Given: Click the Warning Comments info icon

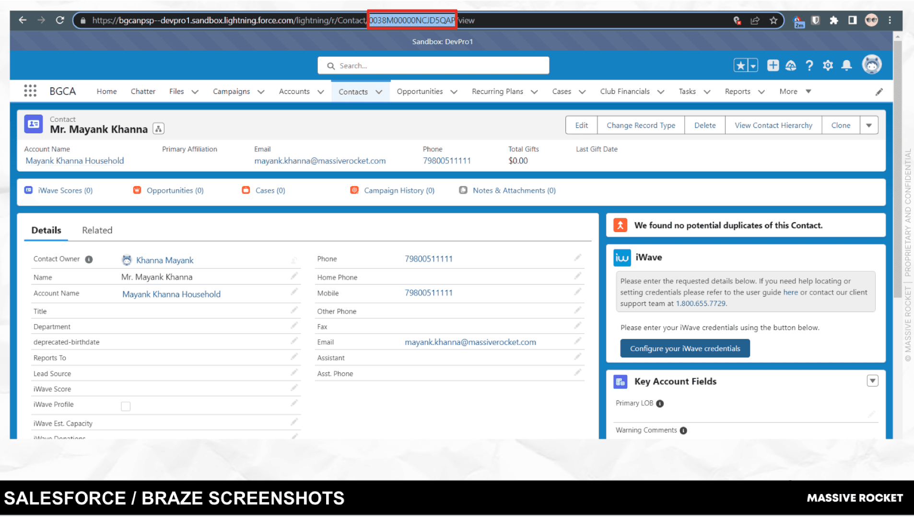Looking at the screenshot, I should [683, 430].
